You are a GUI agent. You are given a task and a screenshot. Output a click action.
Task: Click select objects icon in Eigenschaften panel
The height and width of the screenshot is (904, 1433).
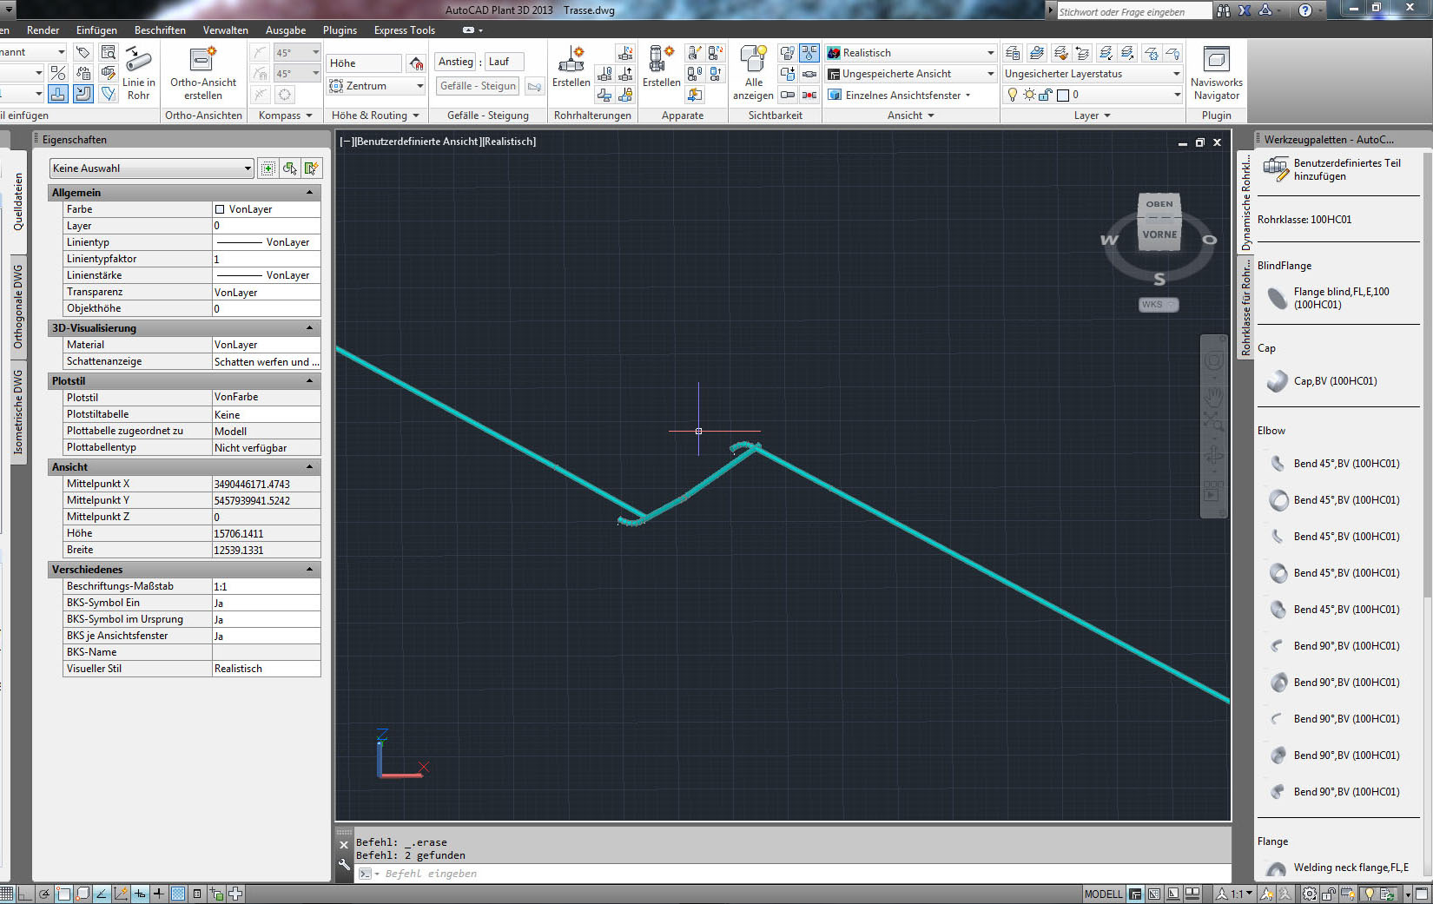[290, 168]
